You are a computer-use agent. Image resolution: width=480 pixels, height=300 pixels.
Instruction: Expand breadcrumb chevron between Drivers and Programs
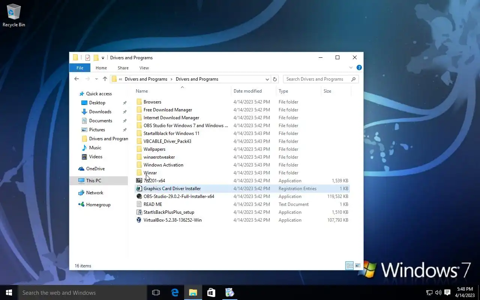pyautogui.click(x=171, y=79)
